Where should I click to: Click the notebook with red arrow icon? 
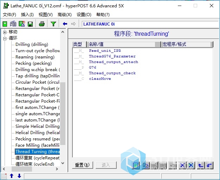point(22,24)
